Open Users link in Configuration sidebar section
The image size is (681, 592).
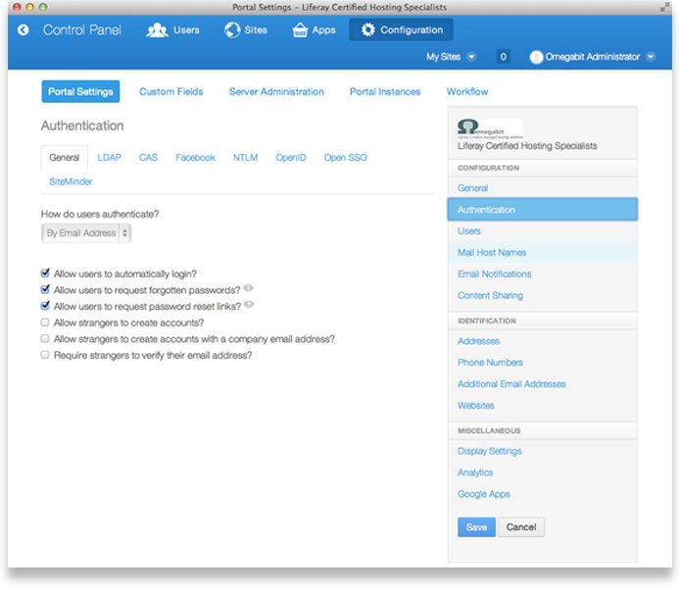point(469,231)
